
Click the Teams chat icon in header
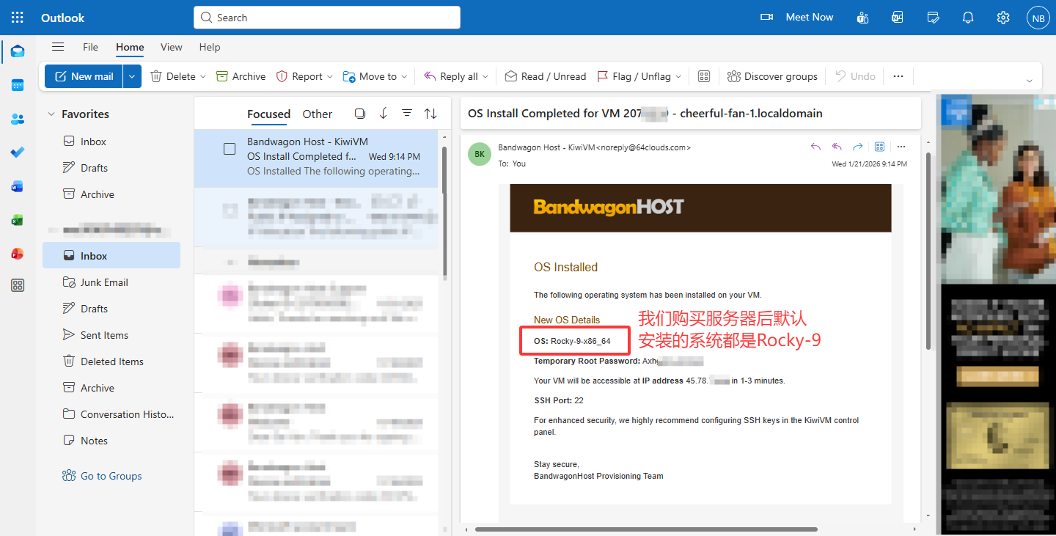pos(863,18)
